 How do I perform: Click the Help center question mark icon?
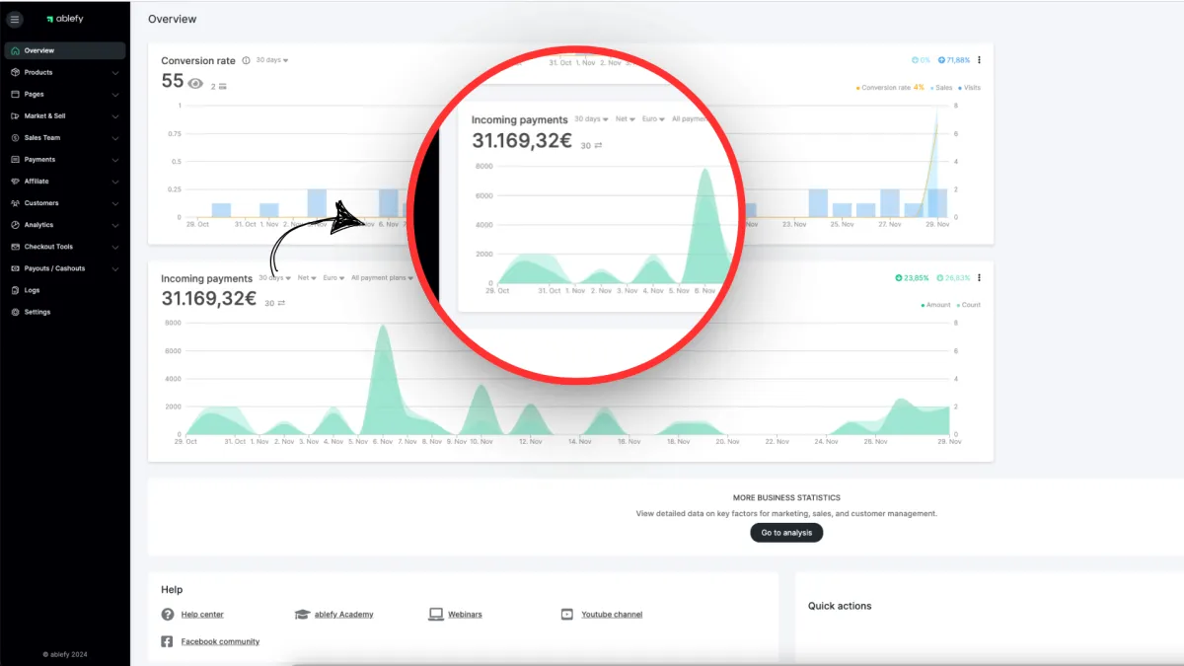click(x=167, y=614)
